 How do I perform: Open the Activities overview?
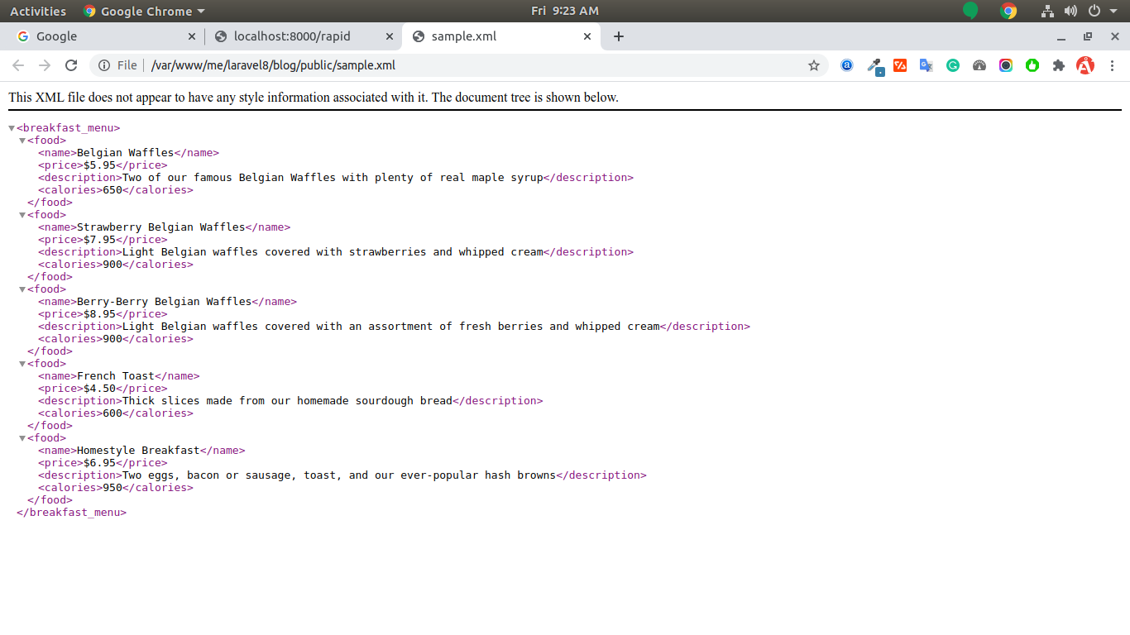[x=37, y=11]
